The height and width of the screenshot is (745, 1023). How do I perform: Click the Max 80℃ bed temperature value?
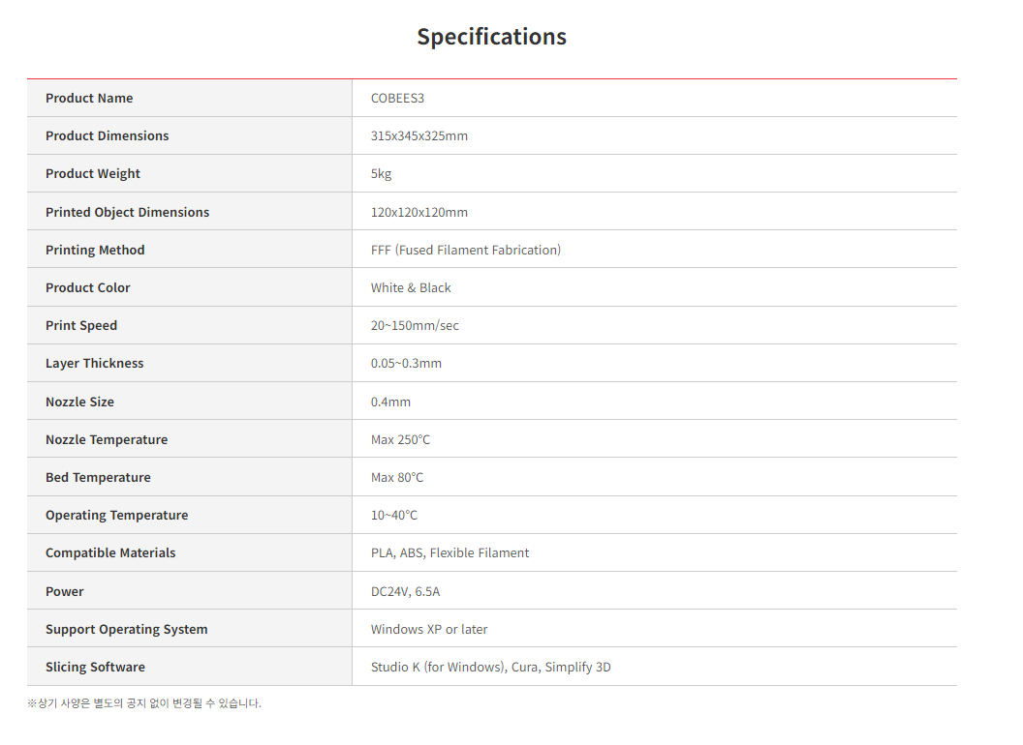[x=397, y=477]
